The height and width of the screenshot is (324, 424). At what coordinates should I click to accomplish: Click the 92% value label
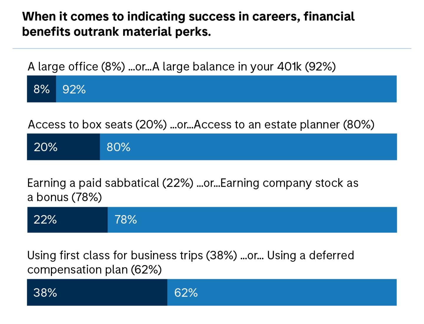pyautogui.click(x=74, y=89)
